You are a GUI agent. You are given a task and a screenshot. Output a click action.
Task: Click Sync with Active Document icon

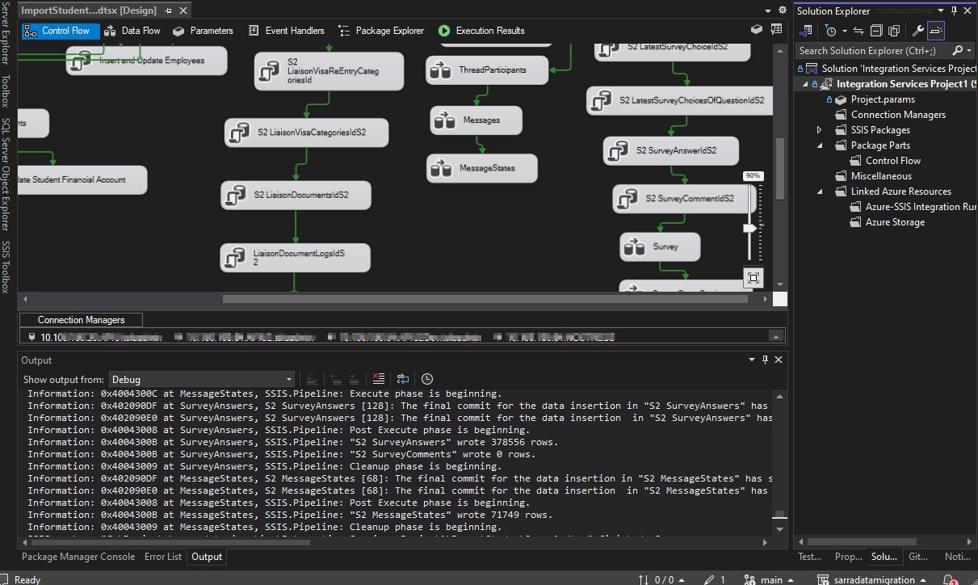click(858, 31)
